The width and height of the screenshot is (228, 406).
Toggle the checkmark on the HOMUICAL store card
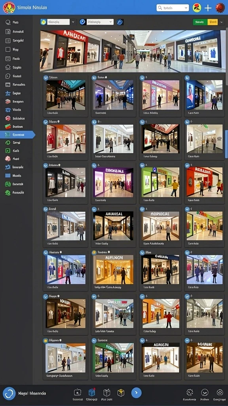142,209
